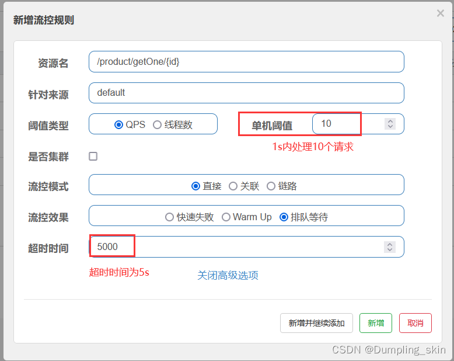Select Warm Up flow control effect

(226, 217)
